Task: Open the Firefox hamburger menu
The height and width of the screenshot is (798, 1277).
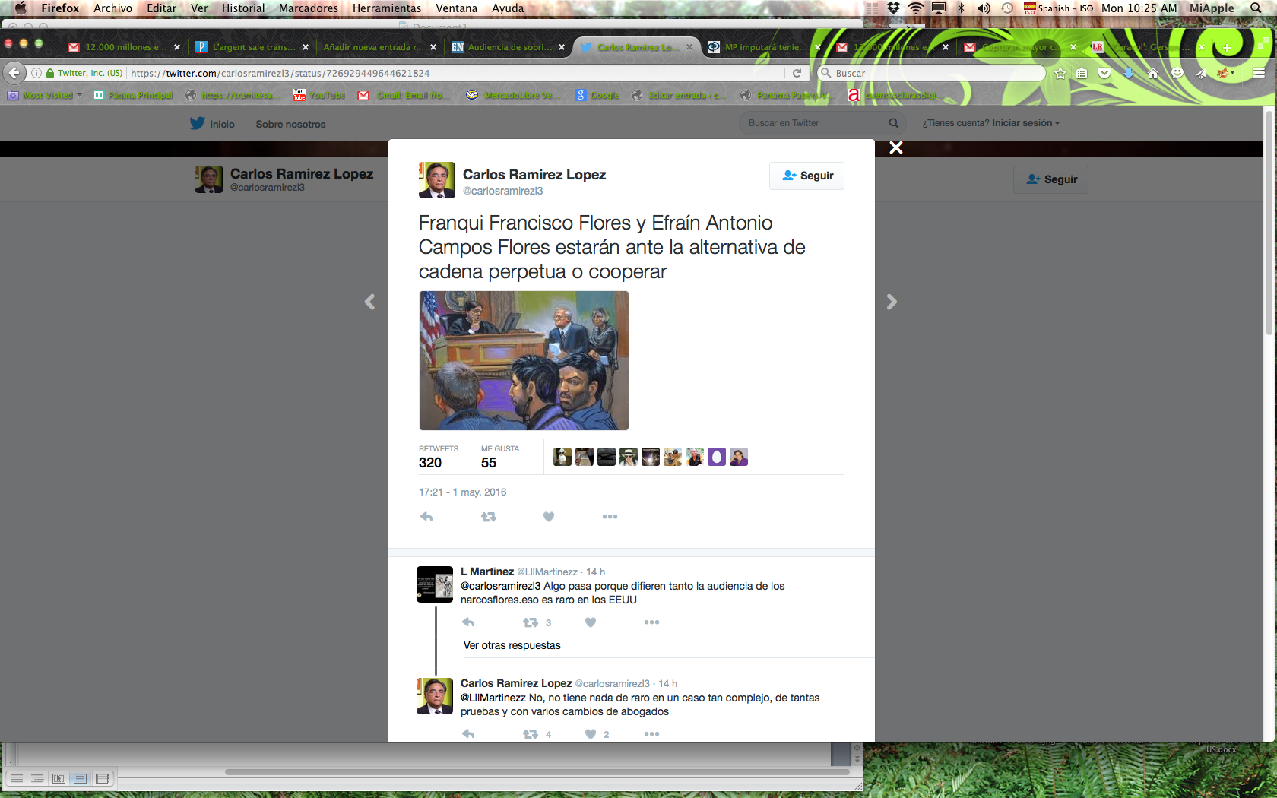Action: pos(1259,74)
